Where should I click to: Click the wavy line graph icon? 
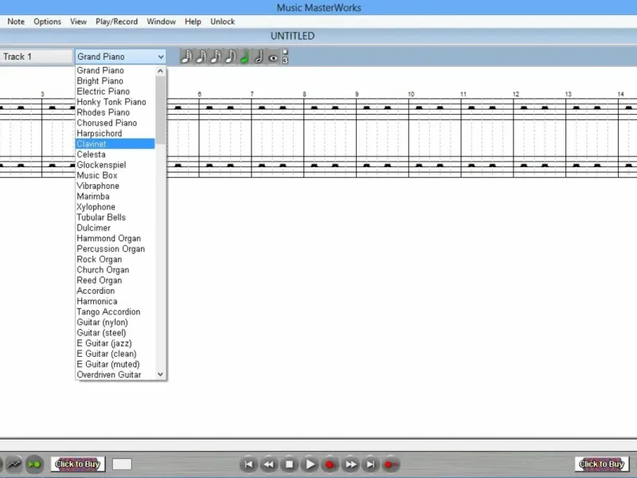pyautogui.click(x=14, y=464)
